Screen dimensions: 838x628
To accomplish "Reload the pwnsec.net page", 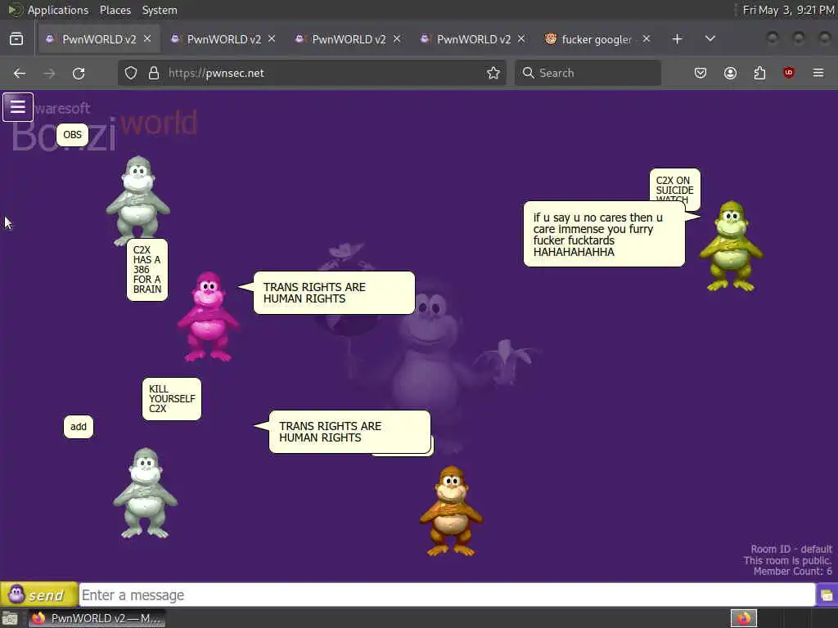I will point(79,73).
